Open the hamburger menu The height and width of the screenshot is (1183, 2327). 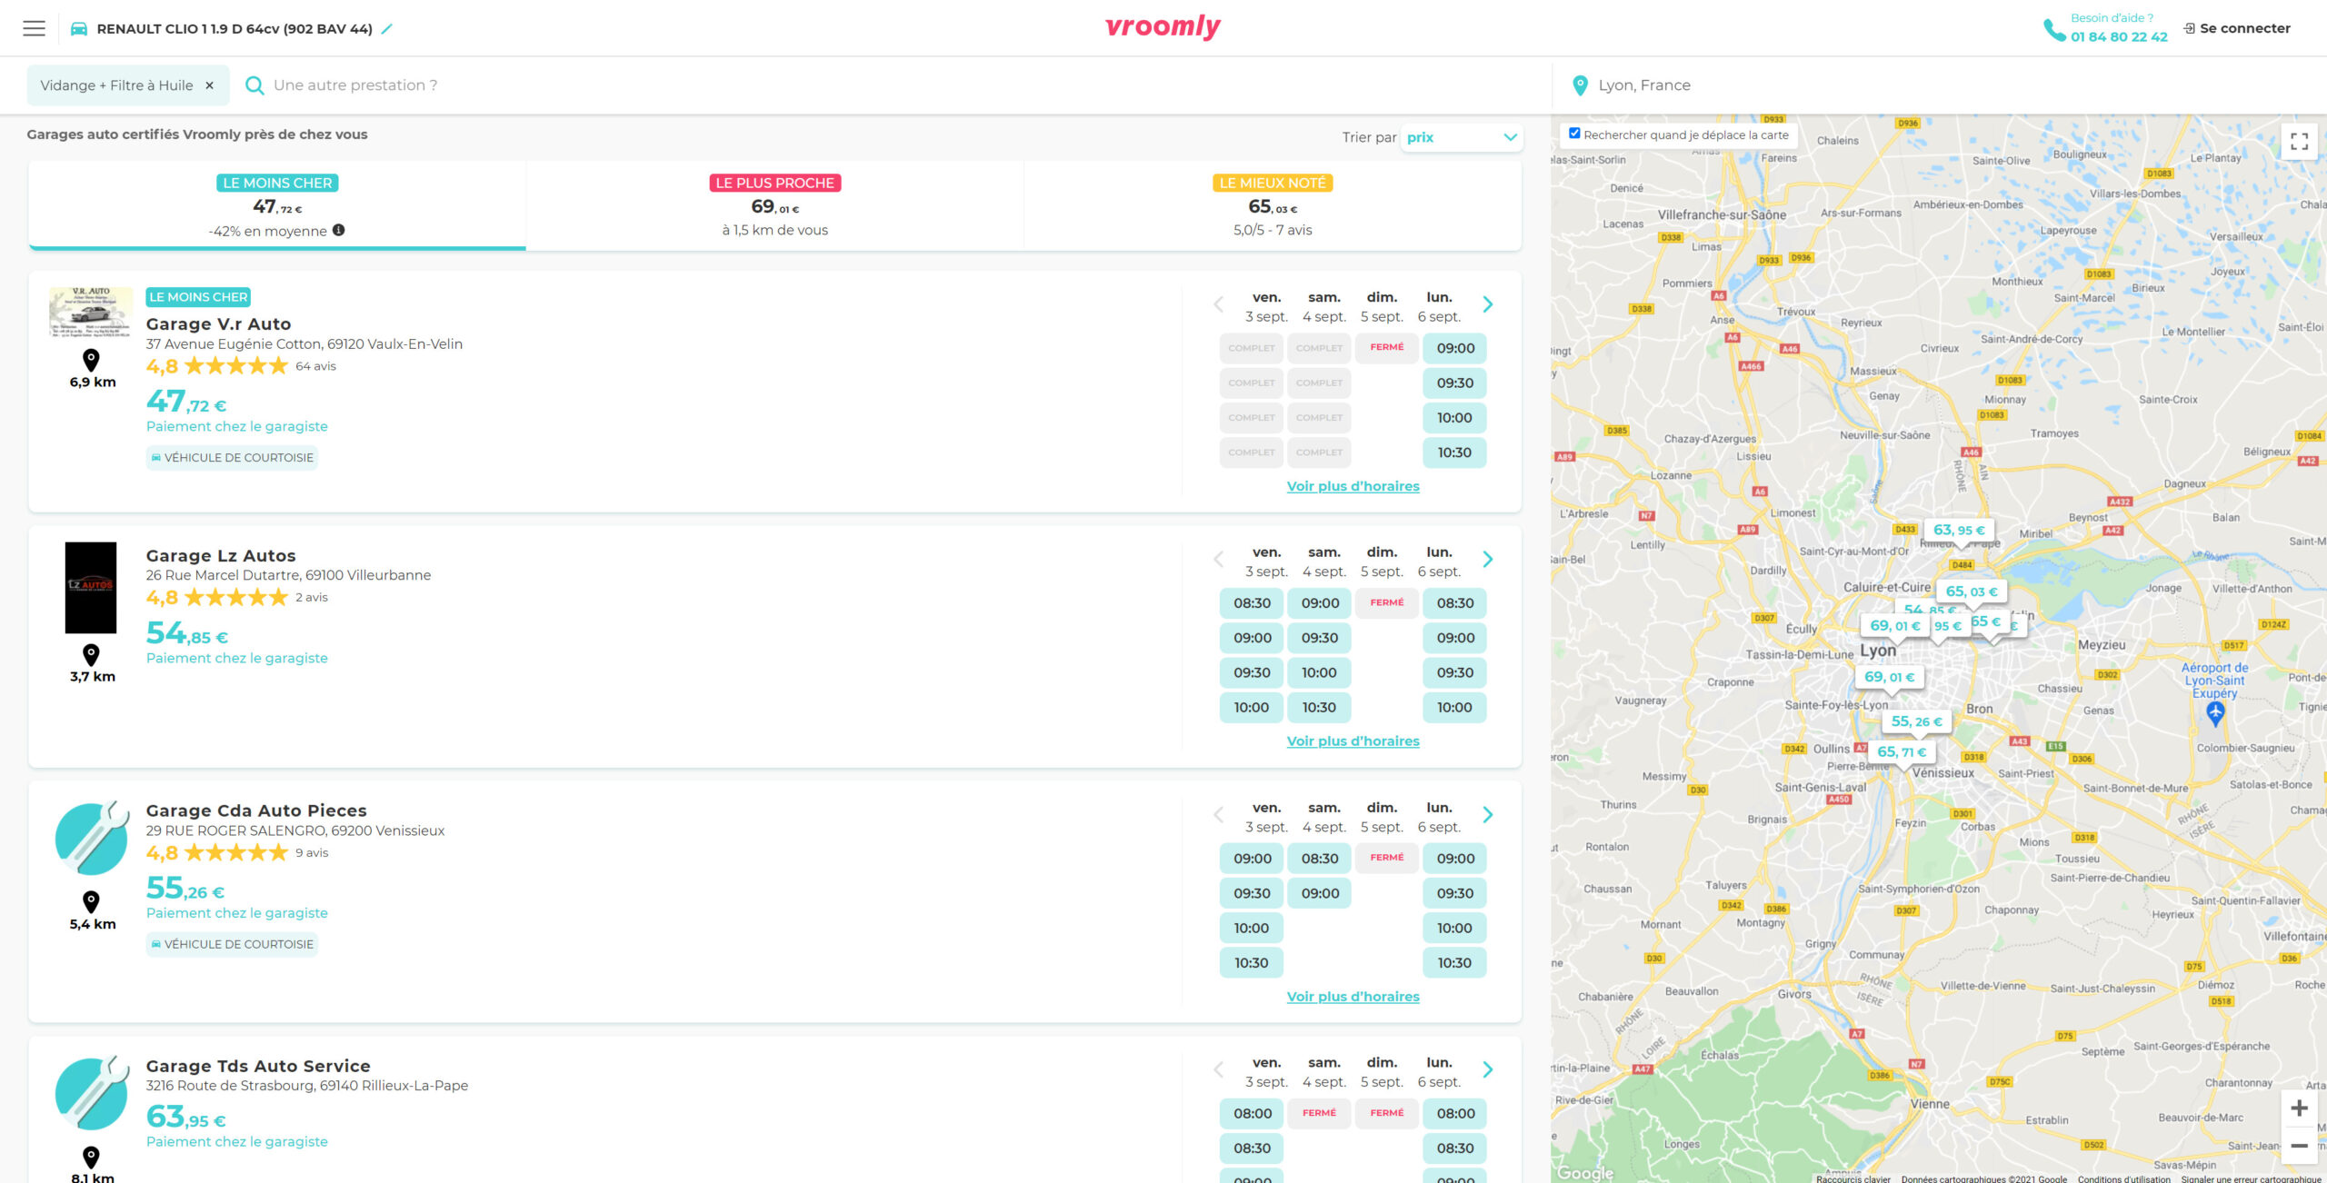point(34,28)
